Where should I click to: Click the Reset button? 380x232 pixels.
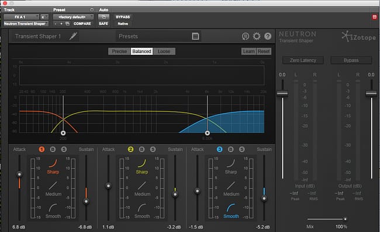264,51
